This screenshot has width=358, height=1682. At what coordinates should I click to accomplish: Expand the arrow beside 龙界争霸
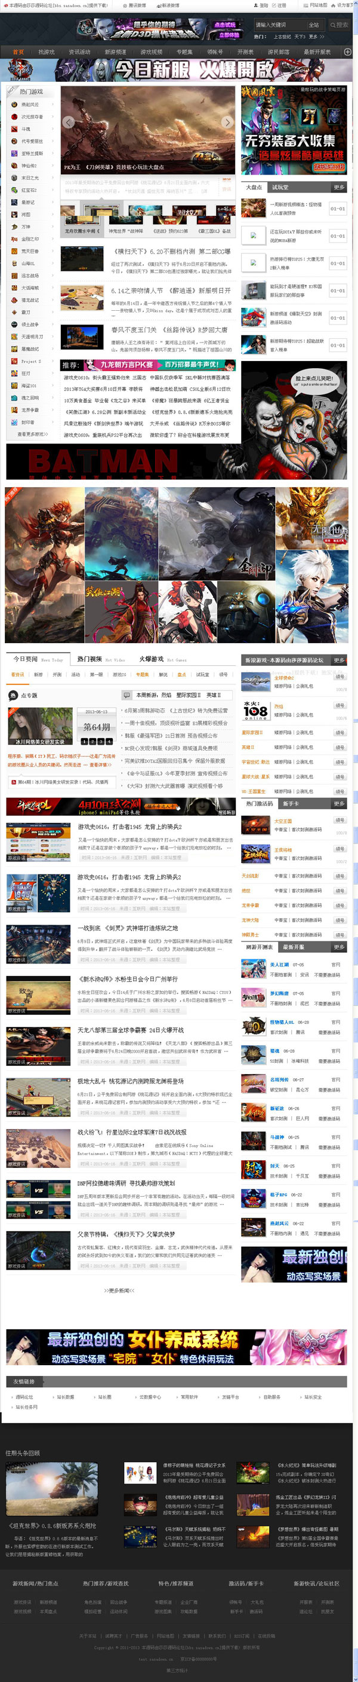(x=52, y=410)
